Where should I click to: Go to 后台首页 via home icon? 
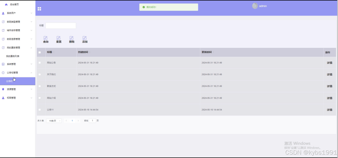coord(6,5)
